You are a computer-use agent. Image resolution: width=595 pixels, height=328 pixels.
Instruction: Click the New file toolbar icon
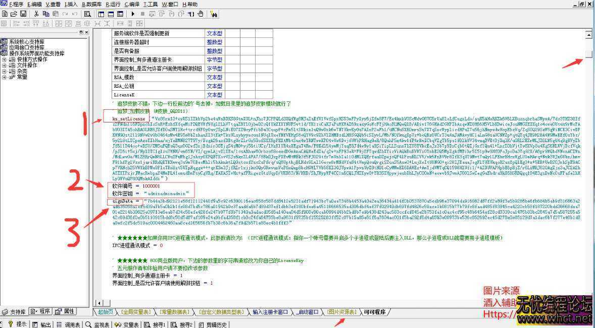click(x=4, y=14)
